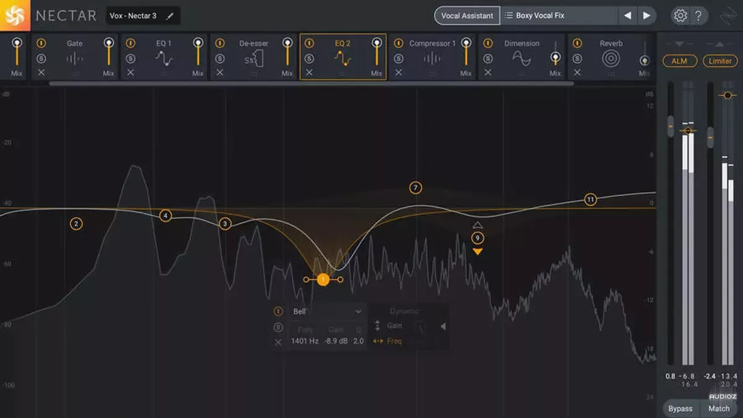
Task: Select the EQ 1 module icon
Action: (164, 59)
